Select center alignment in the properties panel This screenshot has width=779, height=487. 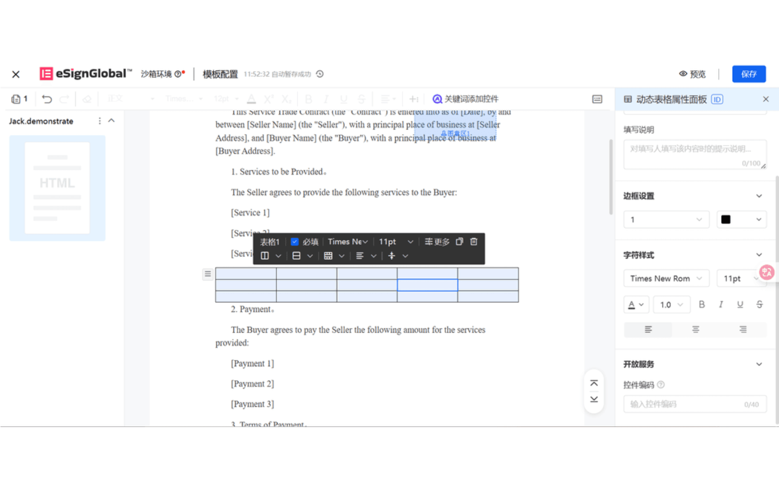pyautogui.click(x=695, y=330)
